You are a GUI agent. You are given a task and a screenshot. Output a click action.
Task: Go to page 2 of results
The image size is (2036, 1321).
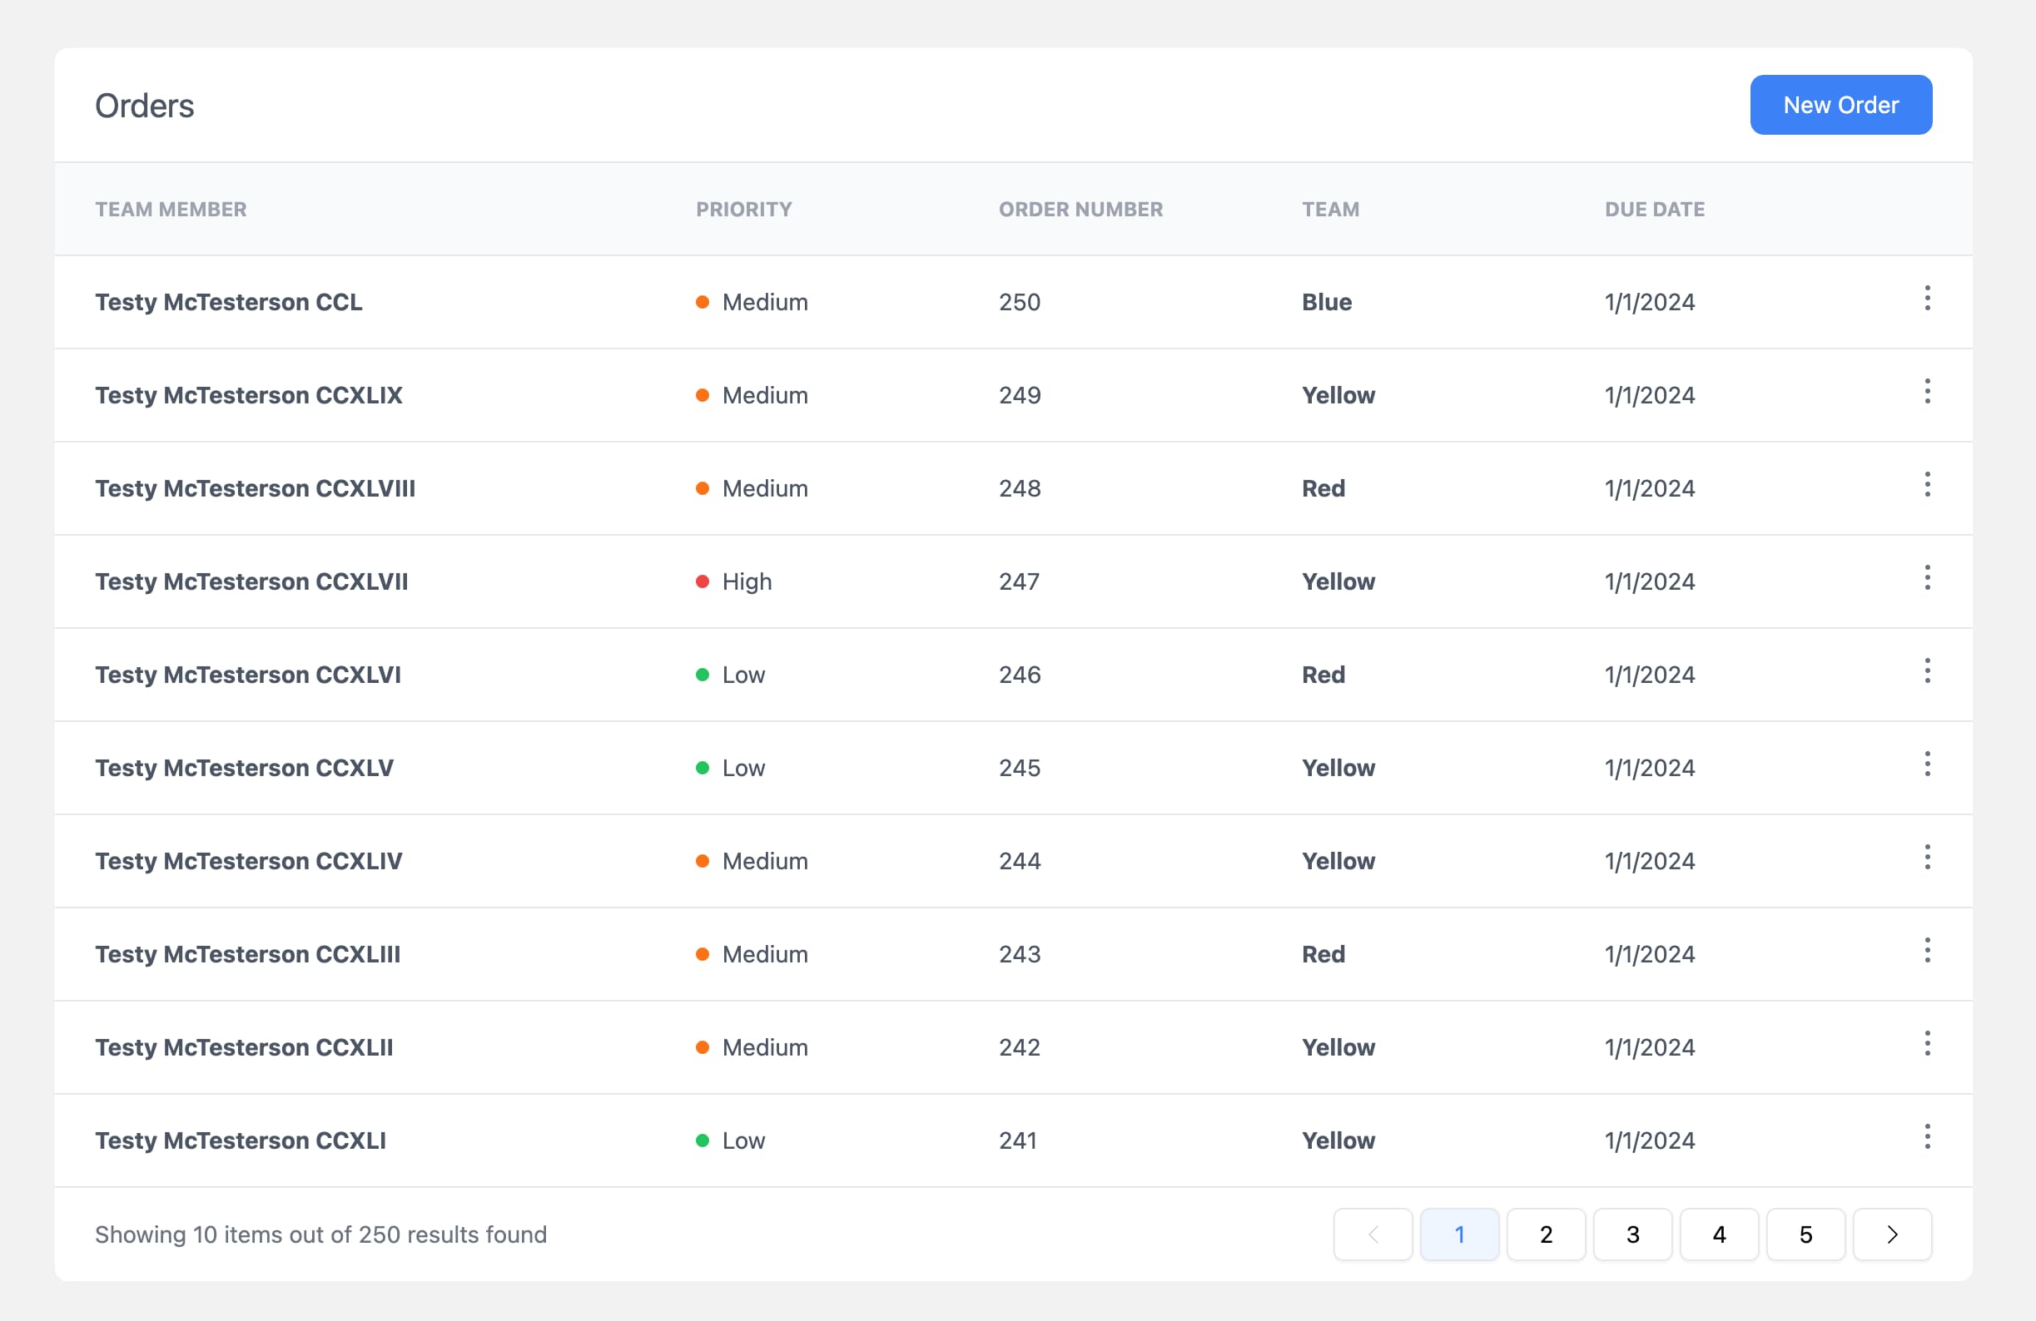(x=1545, y=1234)
